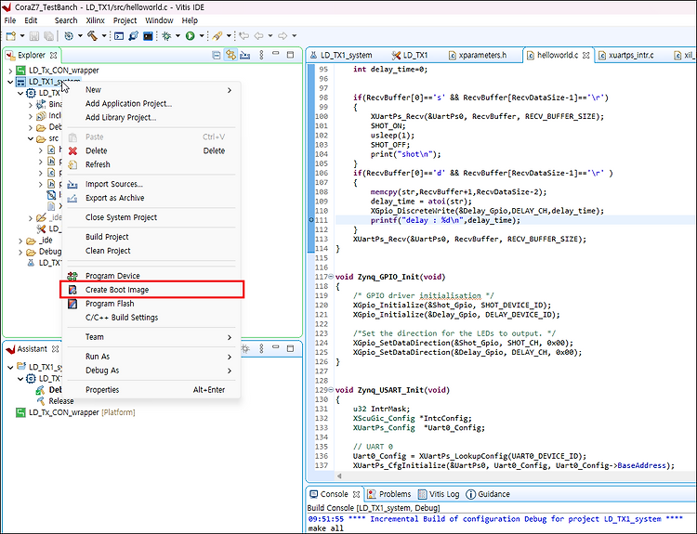Click the Debug bug toolbar icon
The image size is (697, 534).
tap(166, 36)
